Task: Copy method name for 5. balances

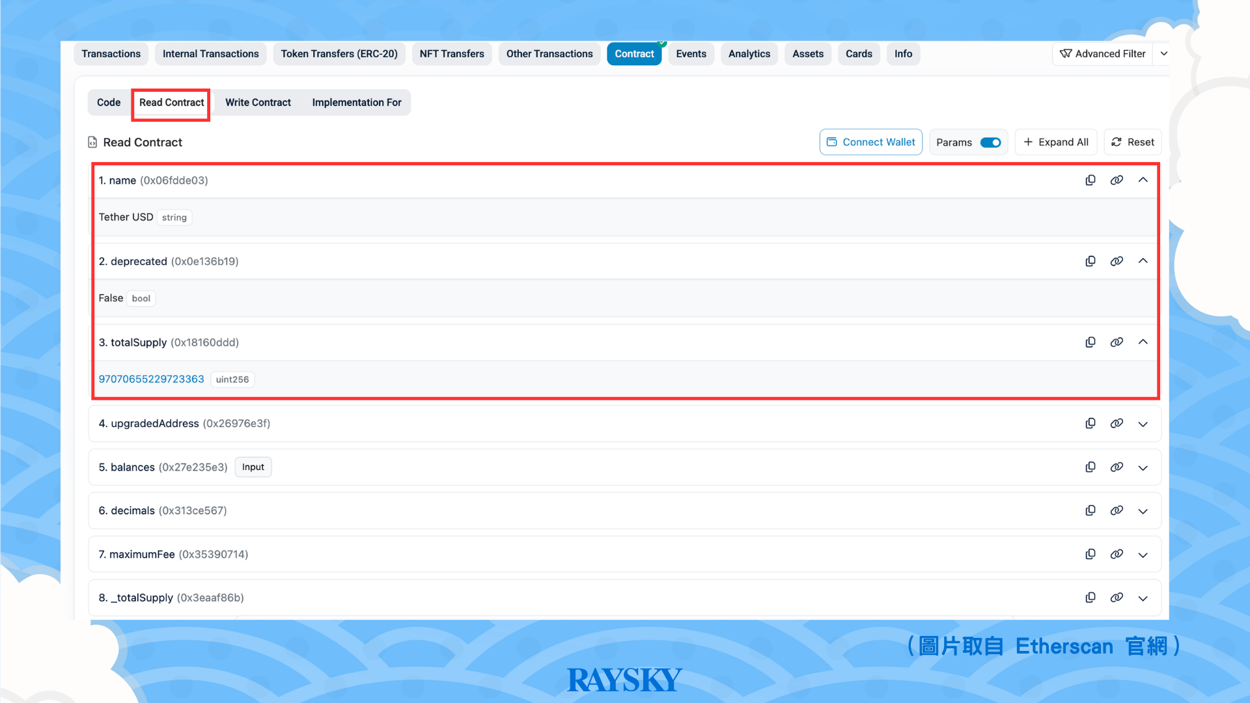Action: [1090, 467]
